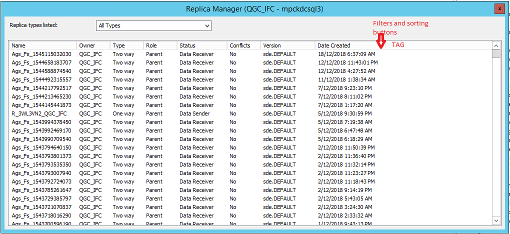Click date 5/12/2018 6:47:48 AM
The height and width of the screenshot is (234, 510).
pos(345,130)
